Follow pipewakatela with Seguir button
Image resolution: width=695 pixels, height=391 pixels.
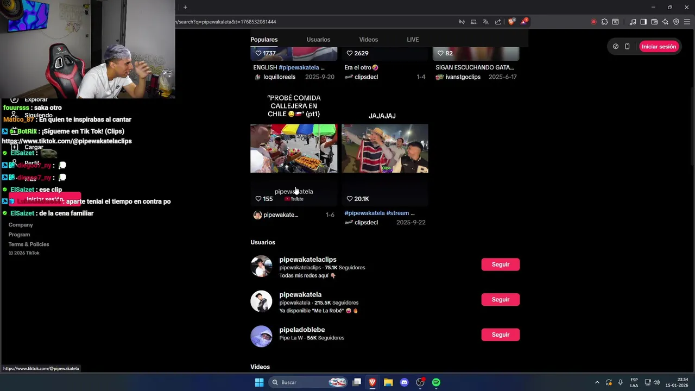[x=500, y=300]
